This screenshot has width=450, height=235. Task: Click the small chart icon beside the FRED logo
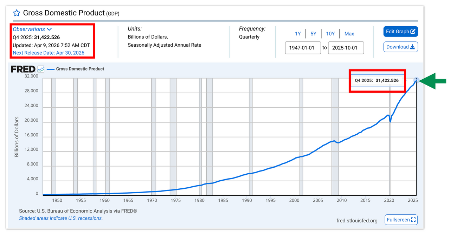(41, 69)
